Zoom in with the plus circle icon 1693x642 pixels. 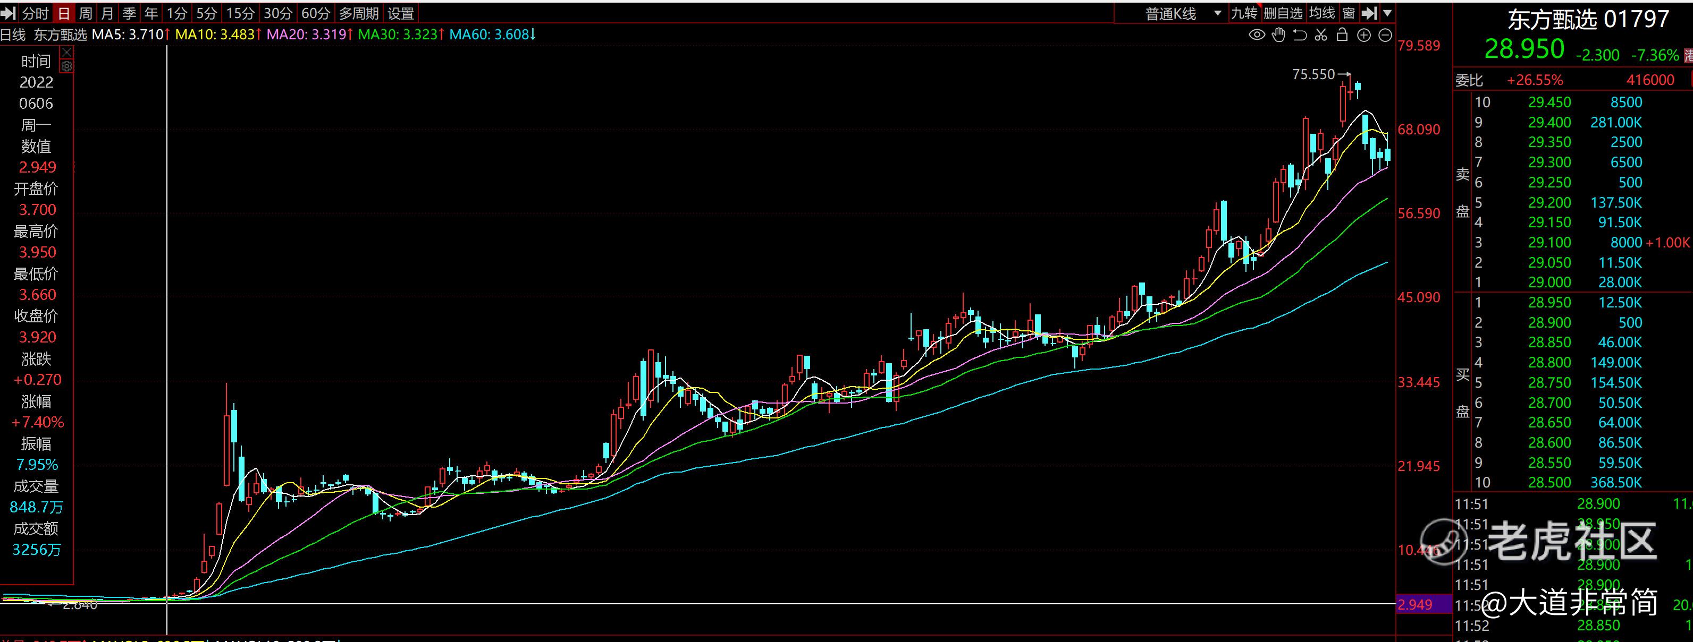(1364, 35)
